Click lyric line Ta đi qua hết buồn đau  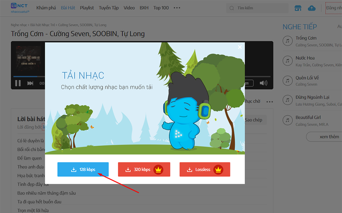[39, 201]
